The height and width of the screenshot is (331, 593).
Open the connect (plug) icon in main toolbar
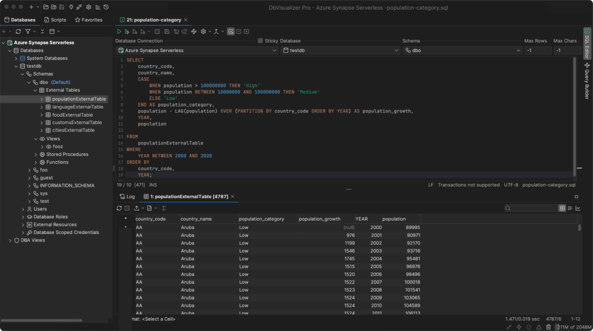71,6
